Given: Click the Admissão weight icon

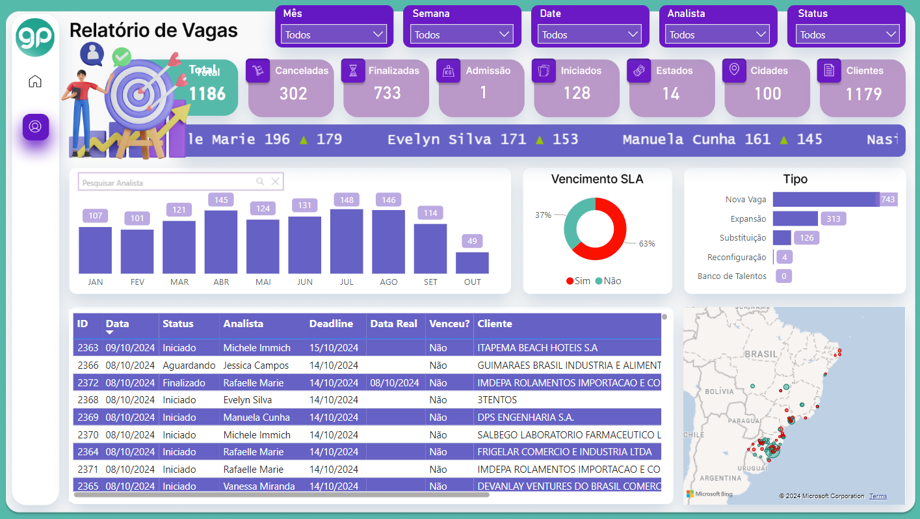Looking at the screenshot, I should pos(449,70).
